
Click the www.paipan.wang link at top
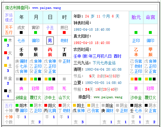click(47, 8)
